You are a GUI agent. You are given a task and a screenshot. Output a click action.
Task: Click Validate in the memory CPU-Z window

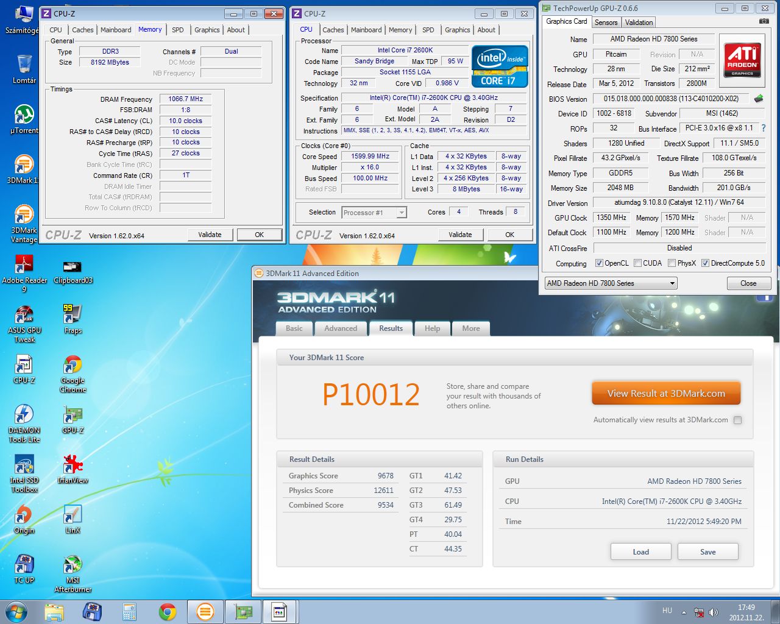click(x=210, y=235)
